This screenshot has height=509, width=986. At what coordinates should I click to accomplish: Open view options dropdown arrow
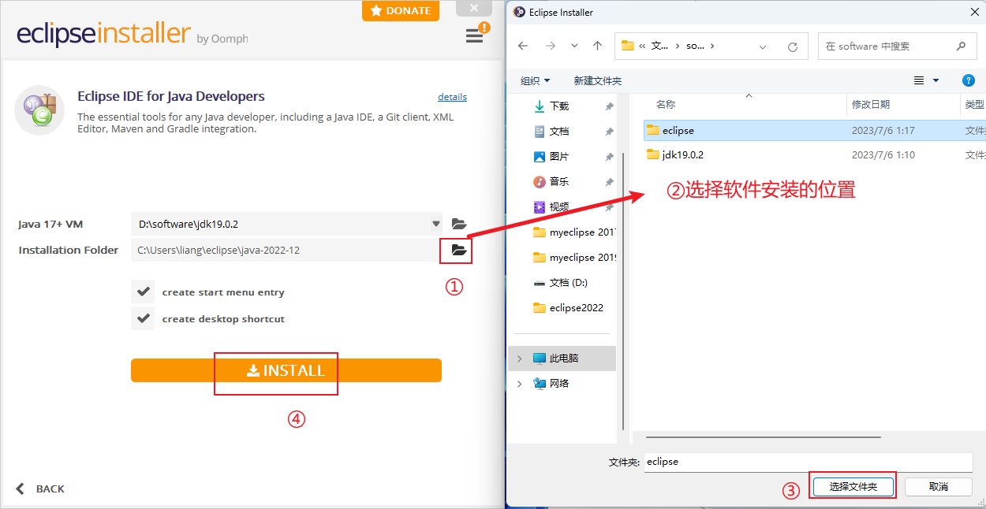[x=936, y=80]
